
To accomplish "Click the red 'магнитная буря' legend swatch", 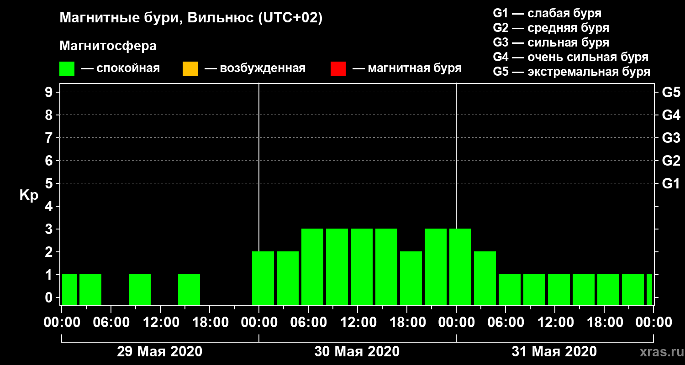I will click(x=338, y=69).
